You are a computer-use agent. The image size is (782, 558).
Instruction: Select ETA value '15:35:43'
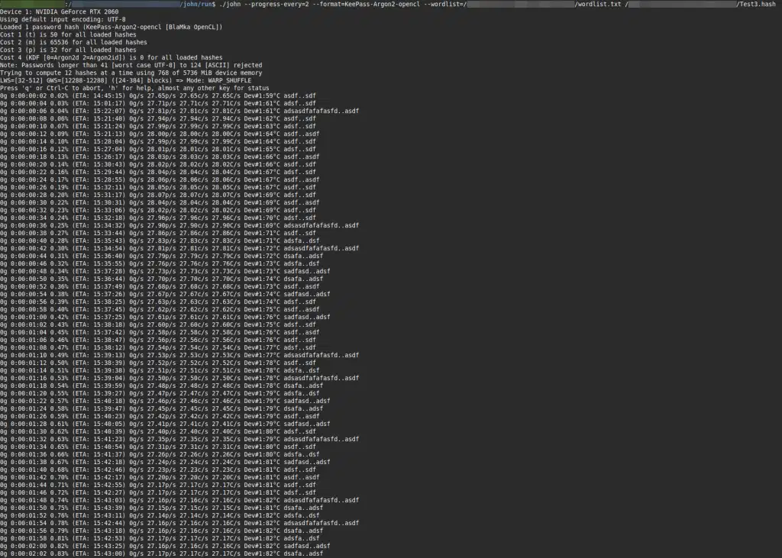107,241
